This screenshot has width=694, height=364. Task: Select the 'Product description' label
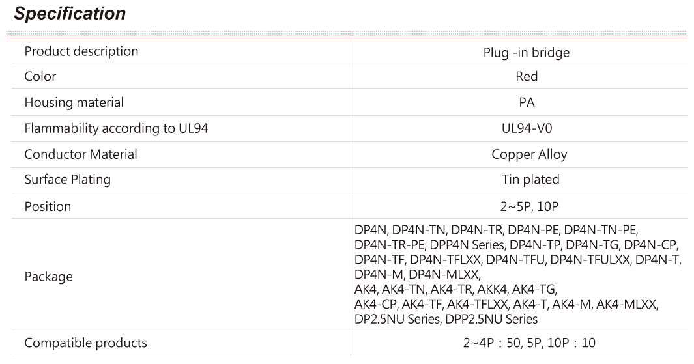click(81, 51)
